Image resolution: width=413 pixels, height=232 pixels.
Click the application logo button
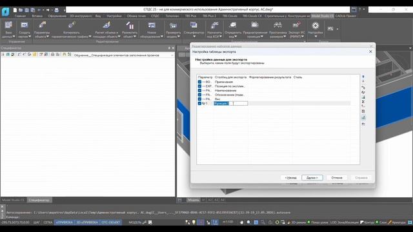[5, 12]
